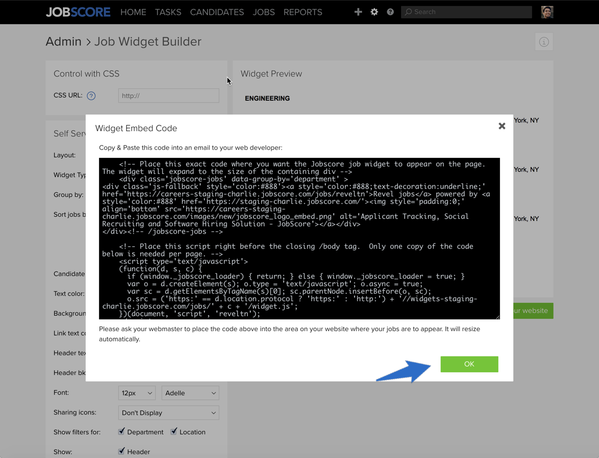
Task: Click the 'Widget Preview' heading
Action: [x=271, y=74]
